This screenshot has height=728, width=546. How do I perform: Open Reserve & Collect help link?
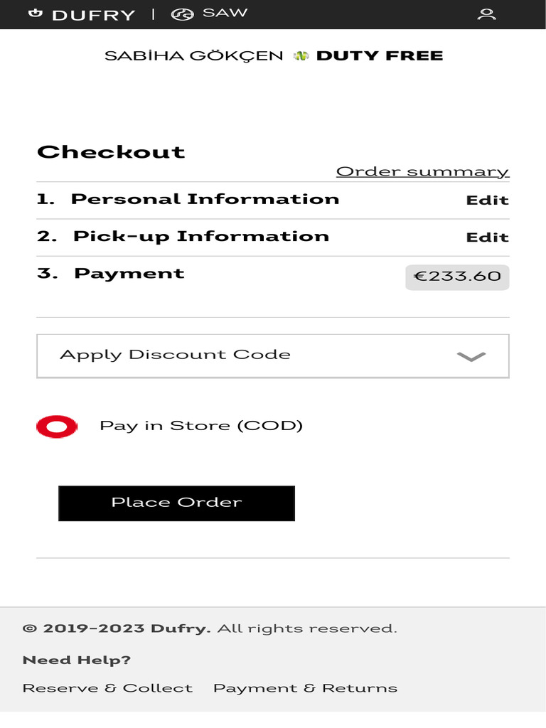pyautogui.click(x=107, y=688)
